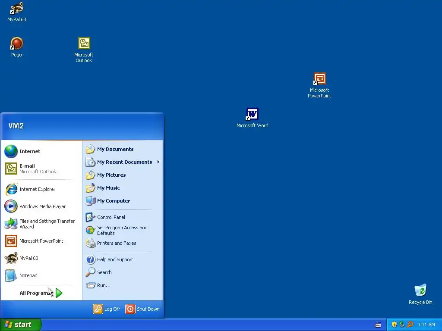Click the Microsoft PowerPoint Start menu label
The height and width of the screenshot is (331, 442).
(41, 241)
